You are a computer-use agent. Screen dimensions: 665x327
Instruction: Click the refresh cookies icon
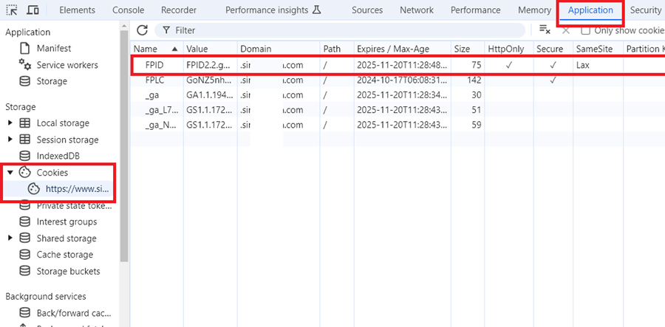(142, 30)
